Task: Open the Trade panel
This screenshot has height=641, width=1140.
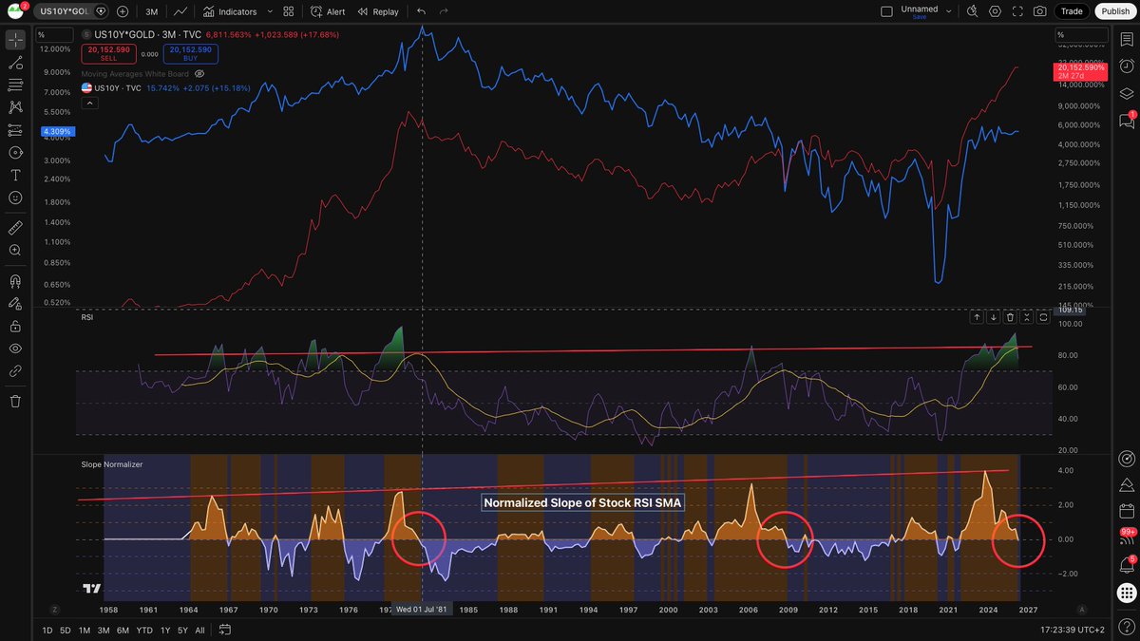Action: tap(1072, 11)
